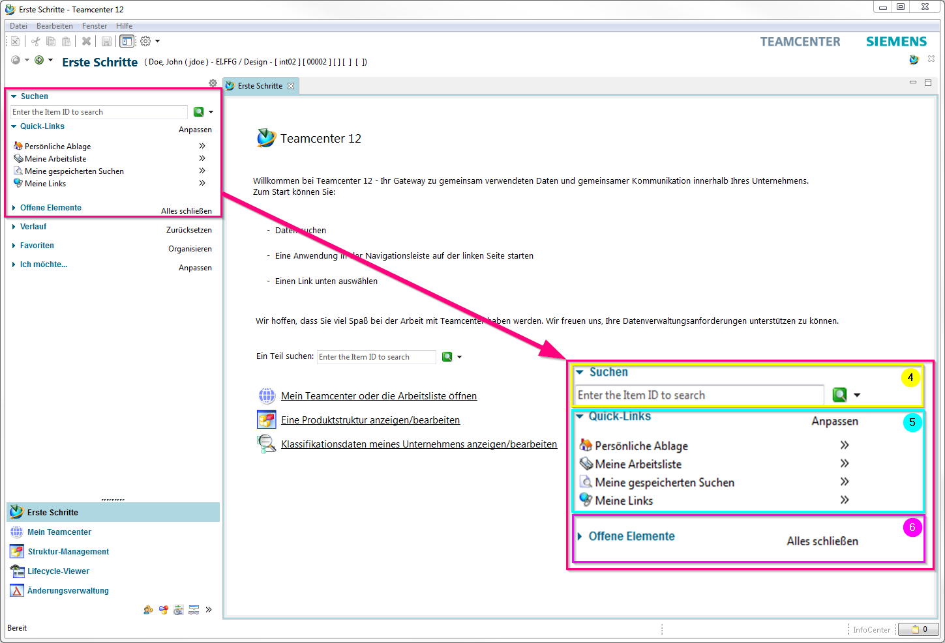
Task: Open the Bearbeiten menu
Action: [54, 26]
